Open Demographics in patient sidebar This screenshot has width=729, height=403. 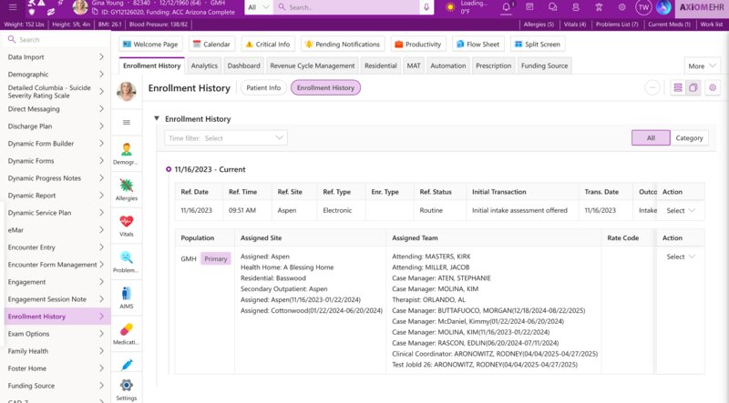[x=126, y=154]
